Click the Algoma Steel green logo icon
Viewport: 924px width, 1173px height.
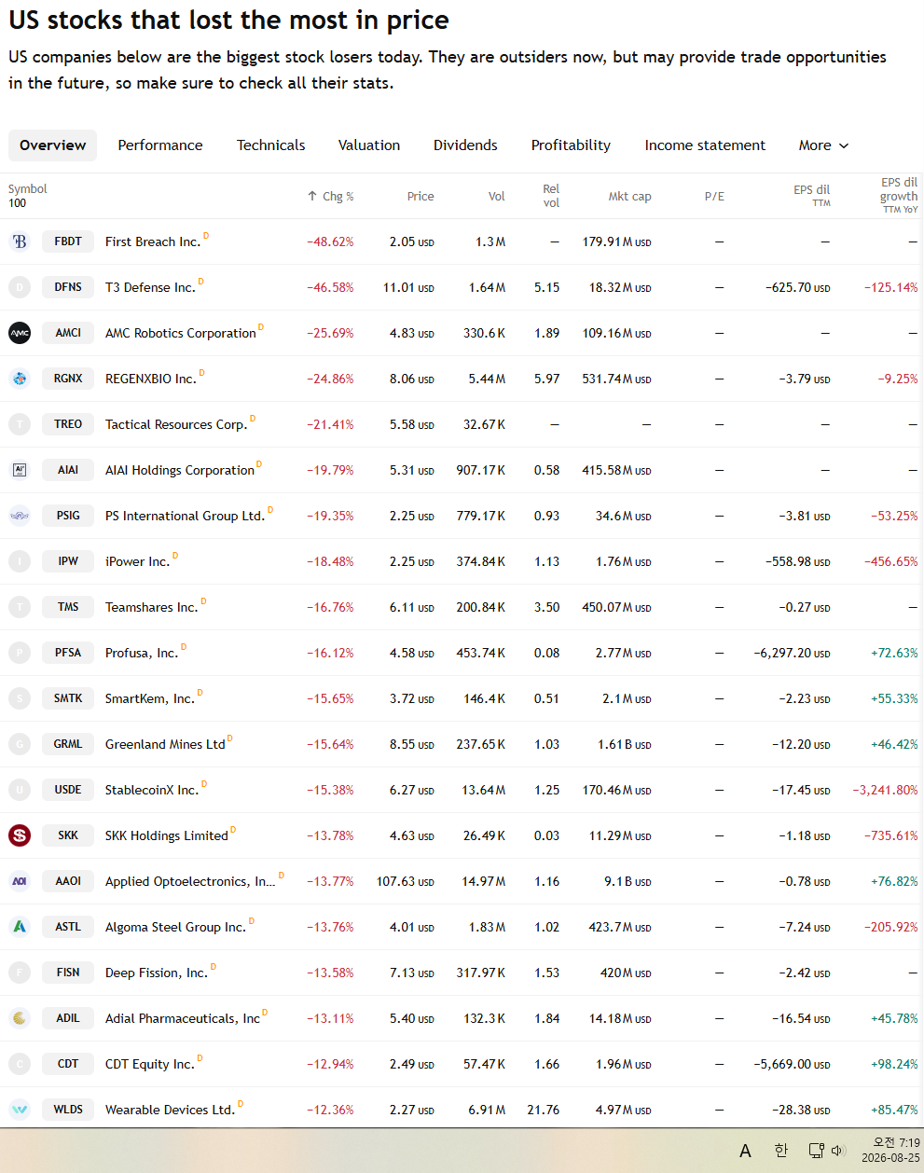tap(20, 927)
